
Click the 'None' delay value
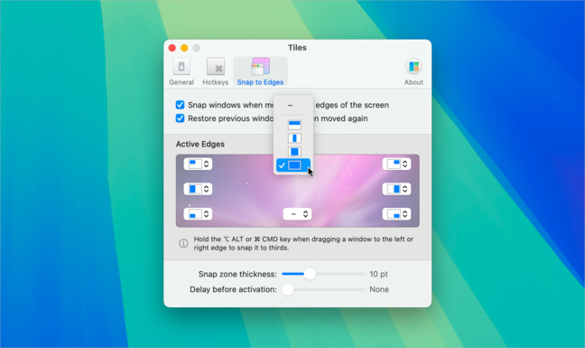point(379,289)
